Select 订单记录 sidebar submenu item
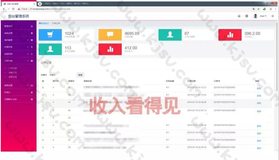The image size is (279, 160). [x=13, y=68]
